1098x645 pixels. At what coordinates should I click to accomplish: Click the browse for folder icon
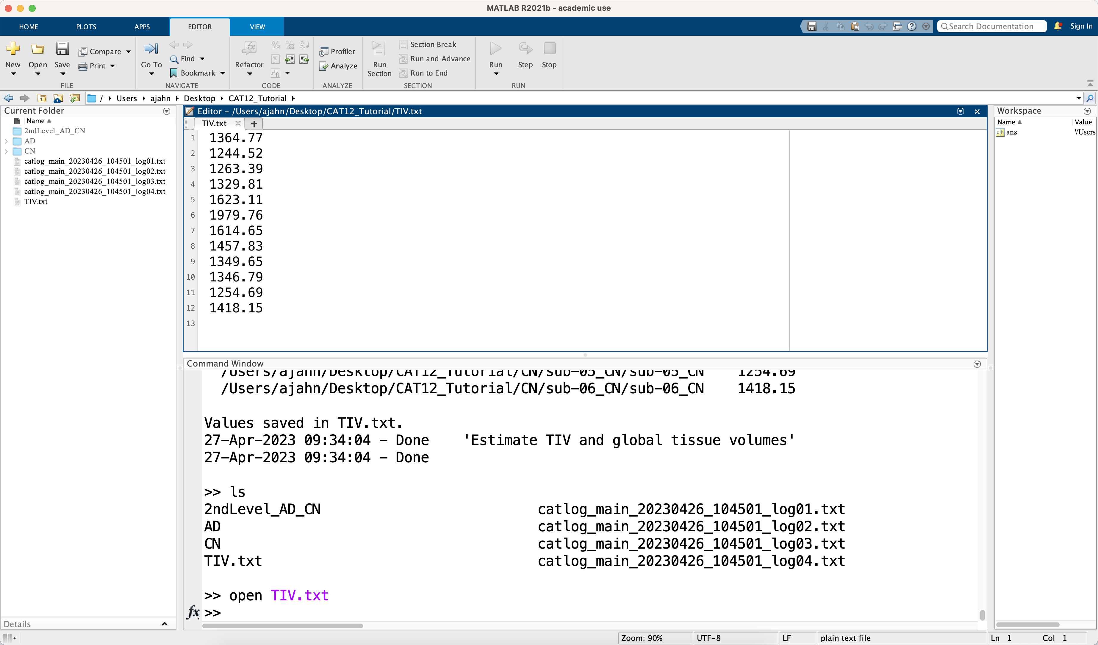(x=58, y=98)
